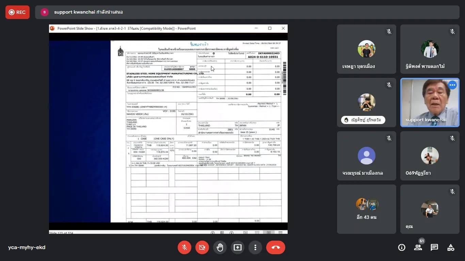Go to previous slide in PowerPoint status bar
Screen dimensions: 465x261
click(213, 233)
